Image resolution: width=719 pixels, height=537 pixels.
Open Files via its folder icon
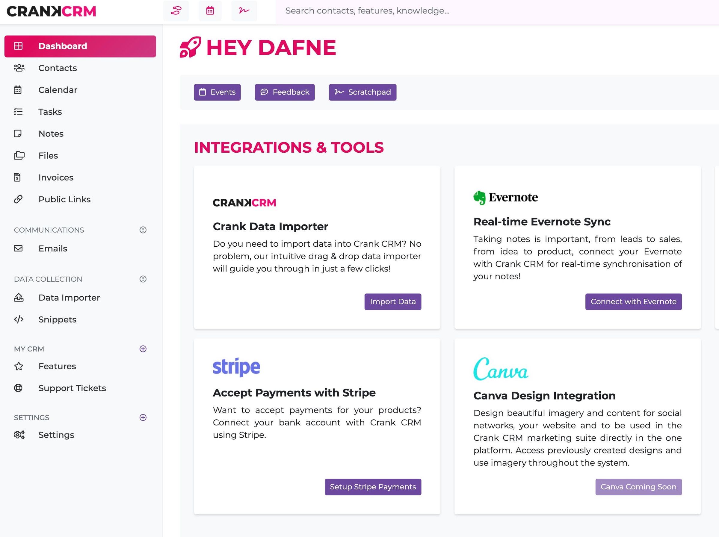(x=19, y=155)
